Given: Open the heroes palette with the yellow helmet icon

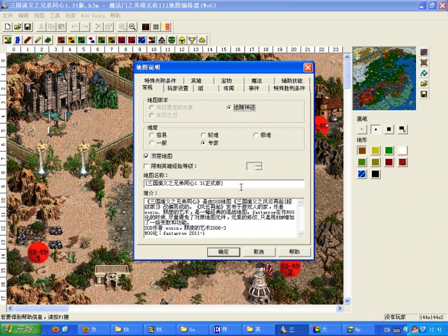Looking at the screenshot, I should [182, 40].
